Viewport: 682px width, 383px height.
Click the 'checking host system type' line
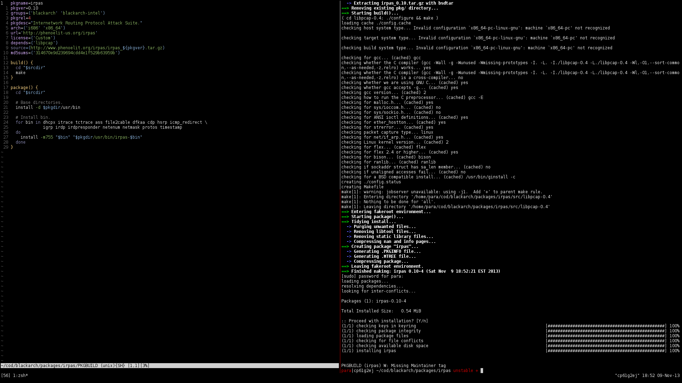476,28
